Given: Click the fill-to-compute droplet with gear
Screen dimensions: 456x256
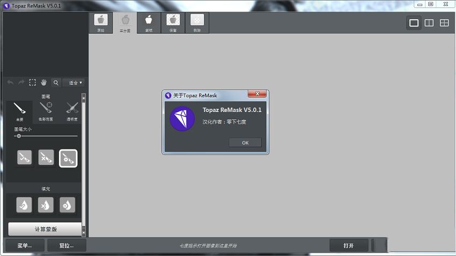Looking at the screenshot, I should pos(67,205).
